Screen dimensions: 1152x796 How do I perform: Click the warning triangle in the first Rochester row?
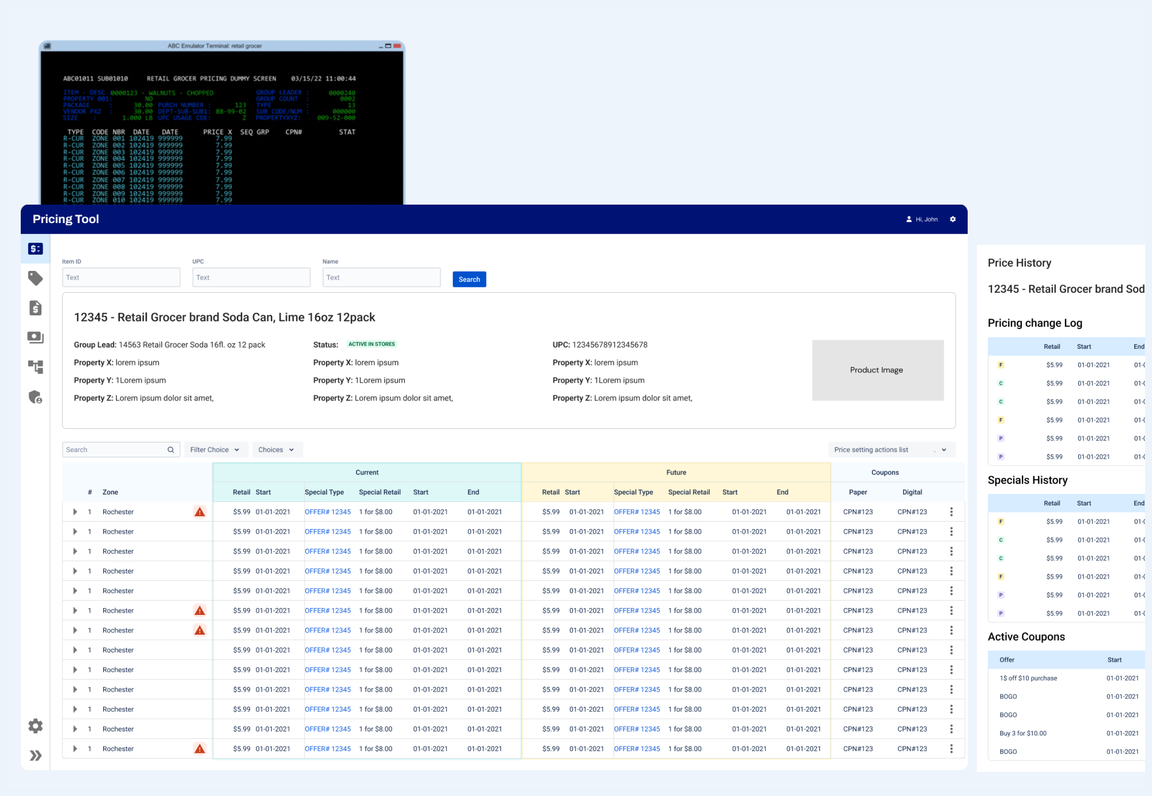[x=199, y=512]
